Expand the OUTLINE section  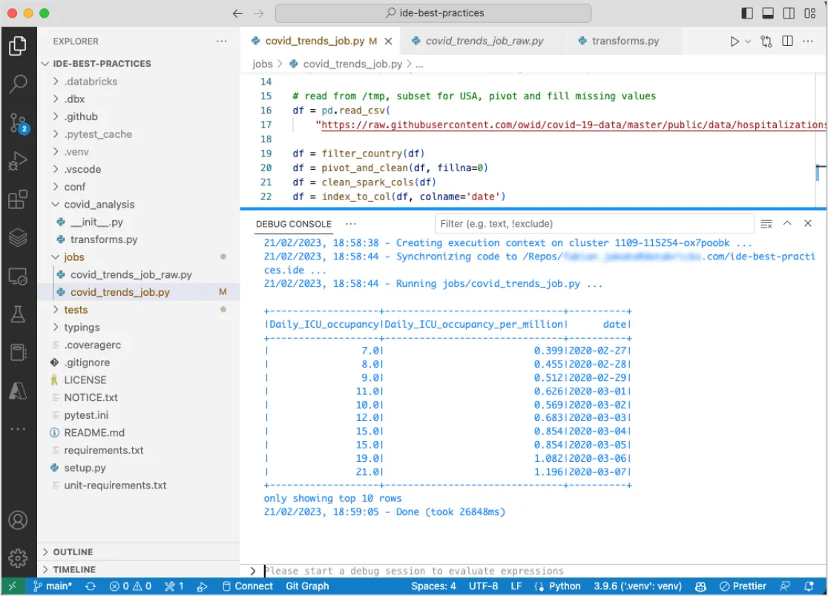pos(73,552)
